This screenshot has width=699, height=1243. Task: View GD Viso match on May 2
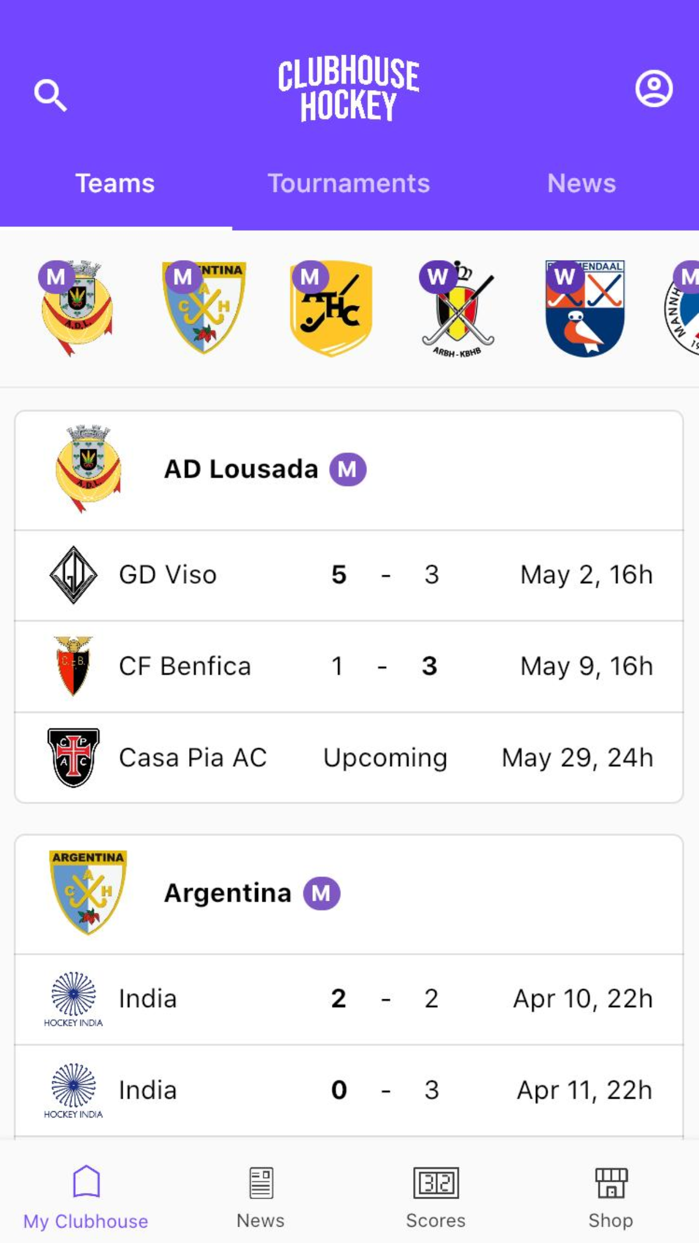(349, 575)
